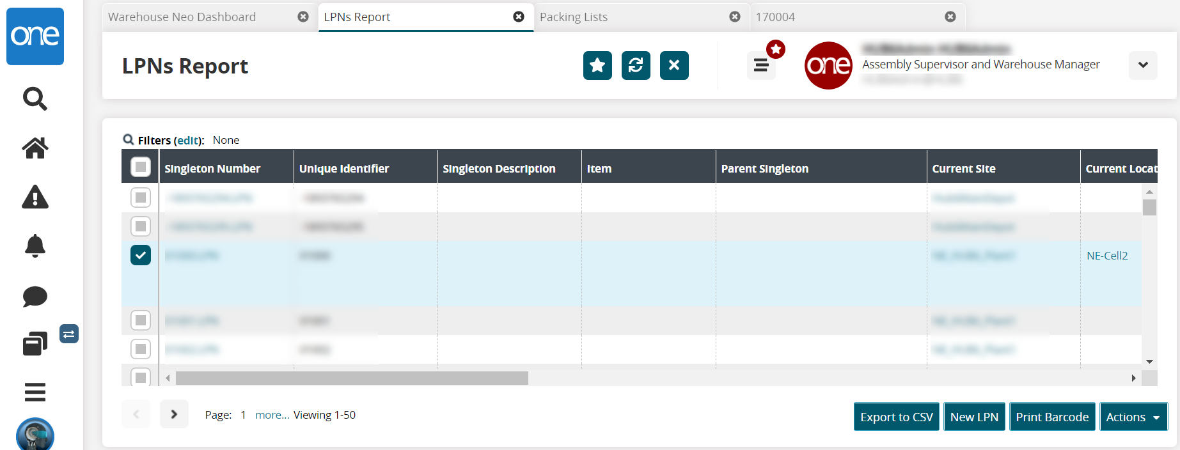Check the first row checkbox
Viewport: 1180px width, 450px height.
[141, 198]
